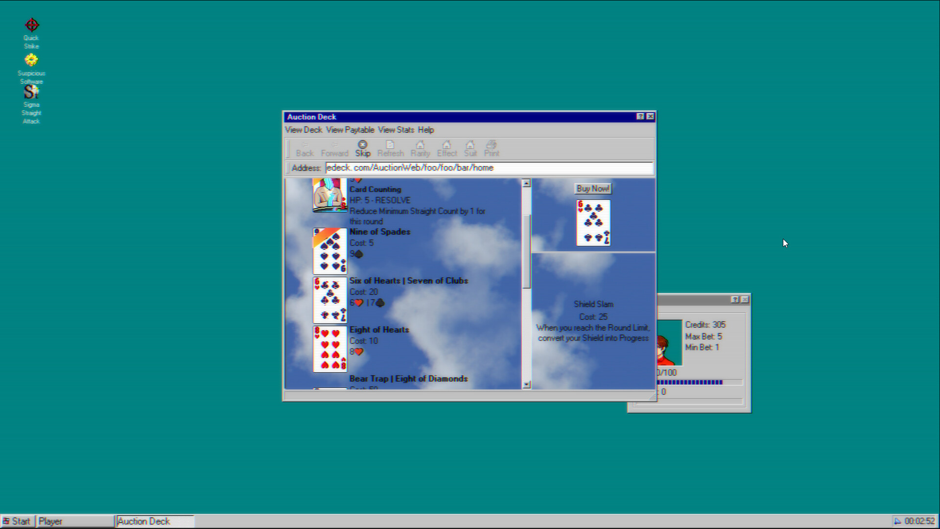
Task: Click the Forward navigation icon
Action: pyautogui.click(x=334, y=148)
